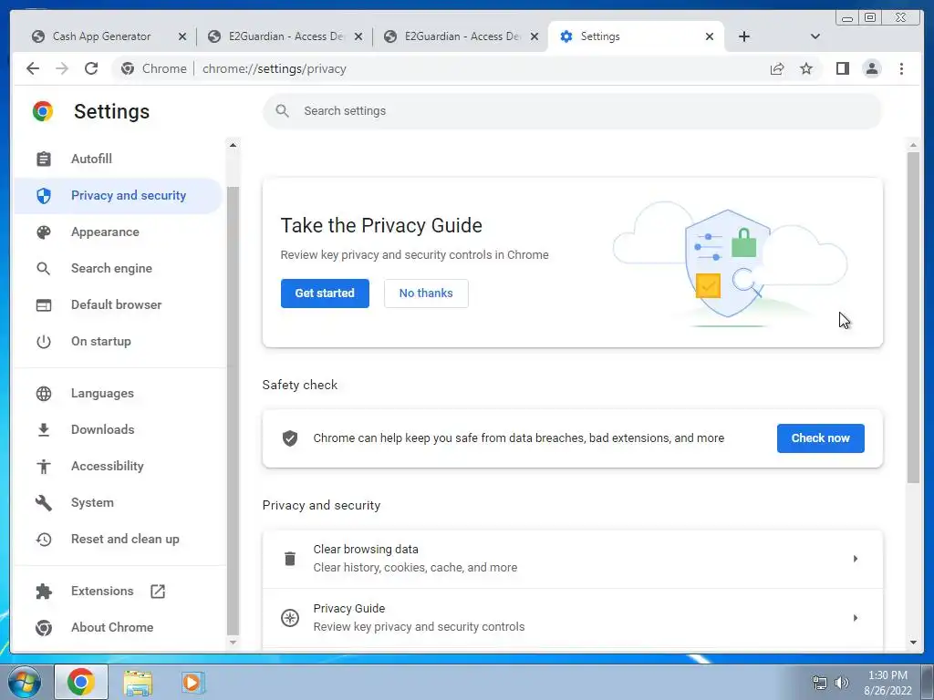Open Windows Media Player from the taskbar
This screenshot has height=700, width=934.
pos(192,682)
